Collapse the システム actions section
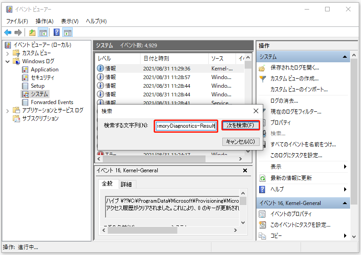The image size is (361, 255). pyautogui.click(x=345, y=57)
